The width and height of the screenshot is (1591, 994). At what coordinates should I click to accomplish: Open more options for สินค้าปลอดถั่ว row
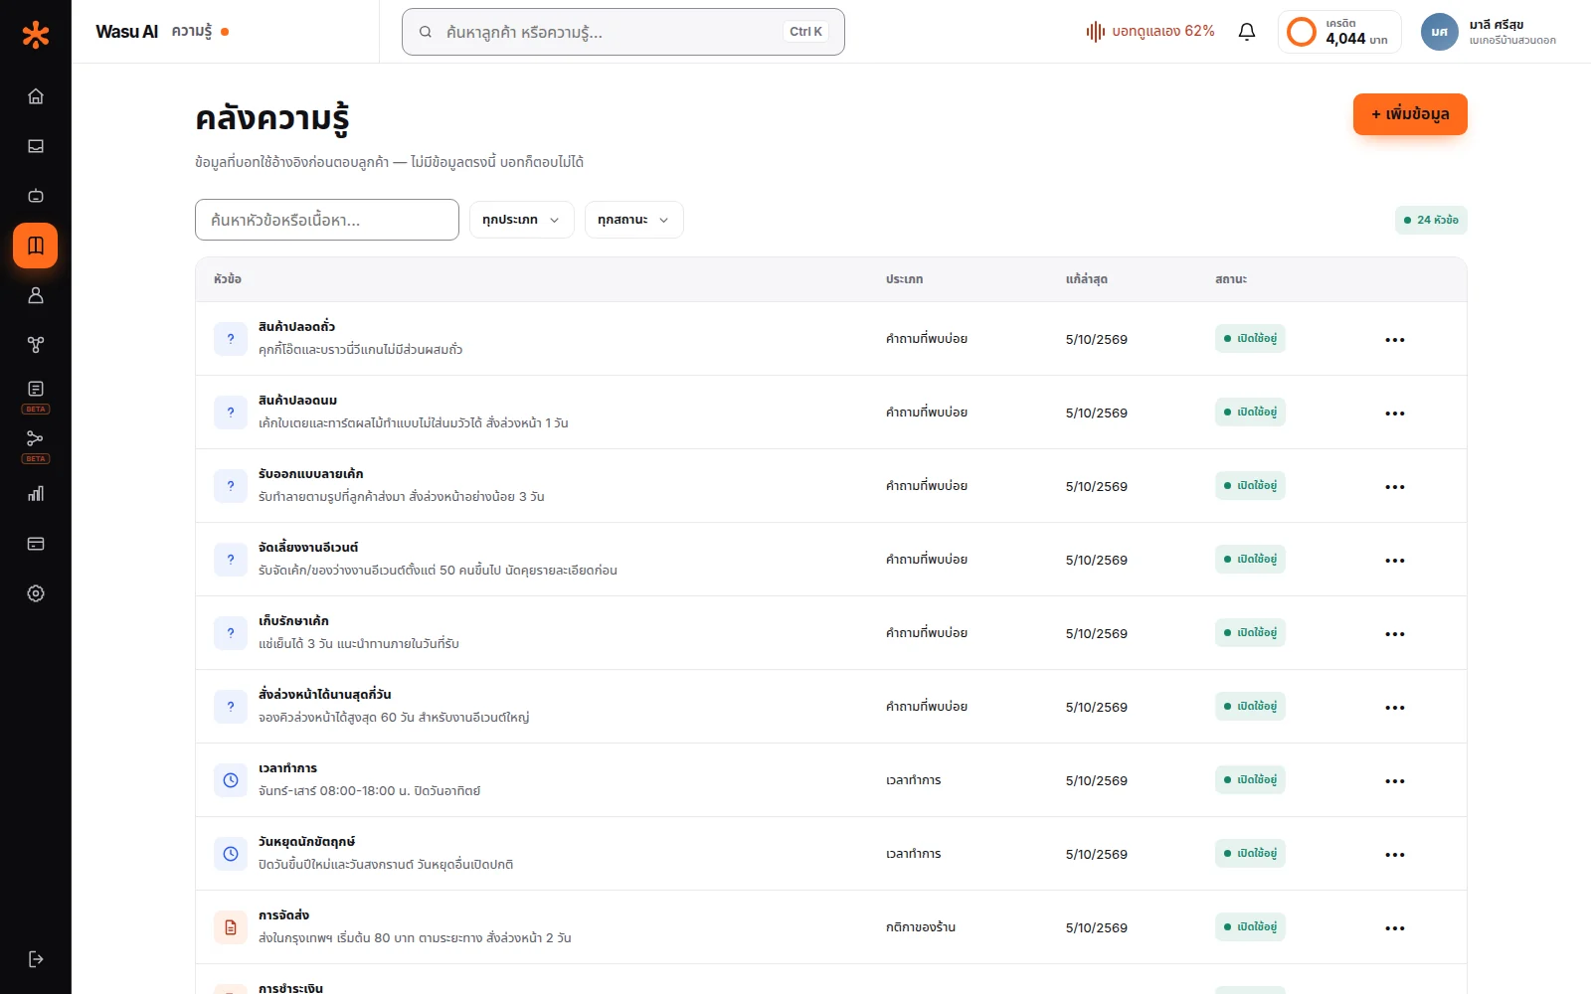click(x=1395, y=340)
